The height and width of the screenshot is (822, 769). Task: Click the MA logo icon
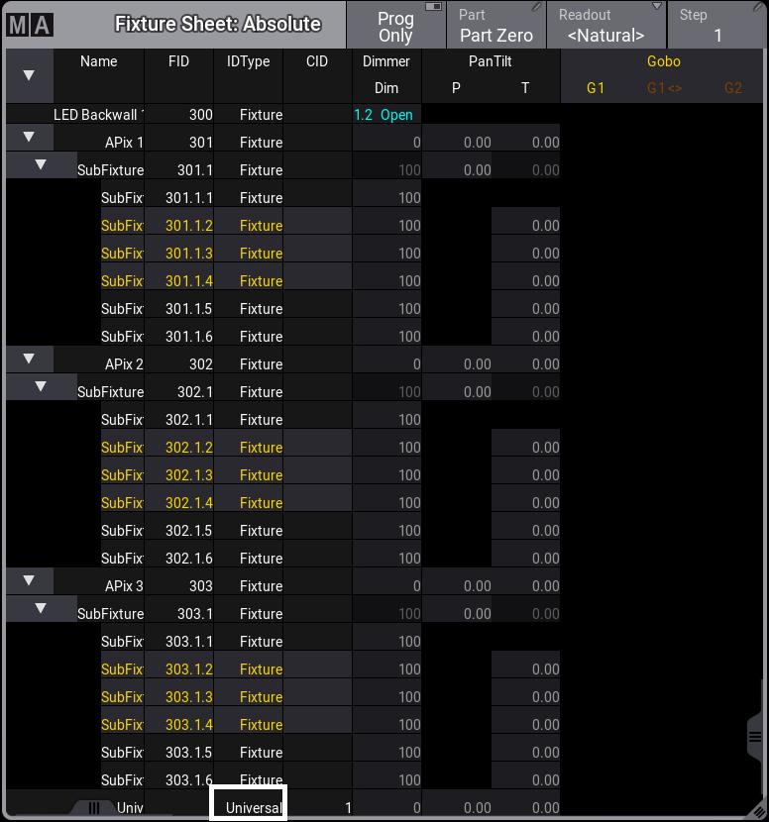[x=29, y=25]
